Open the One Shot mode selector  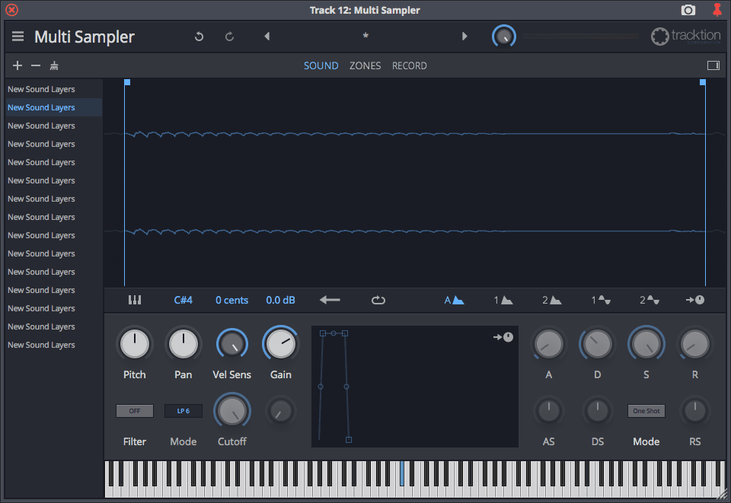[x=646, y=410]
